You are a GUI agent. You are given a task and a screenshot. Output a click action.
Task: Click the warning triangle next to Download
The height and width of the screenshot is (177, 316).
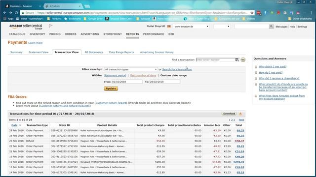(240, 114)
